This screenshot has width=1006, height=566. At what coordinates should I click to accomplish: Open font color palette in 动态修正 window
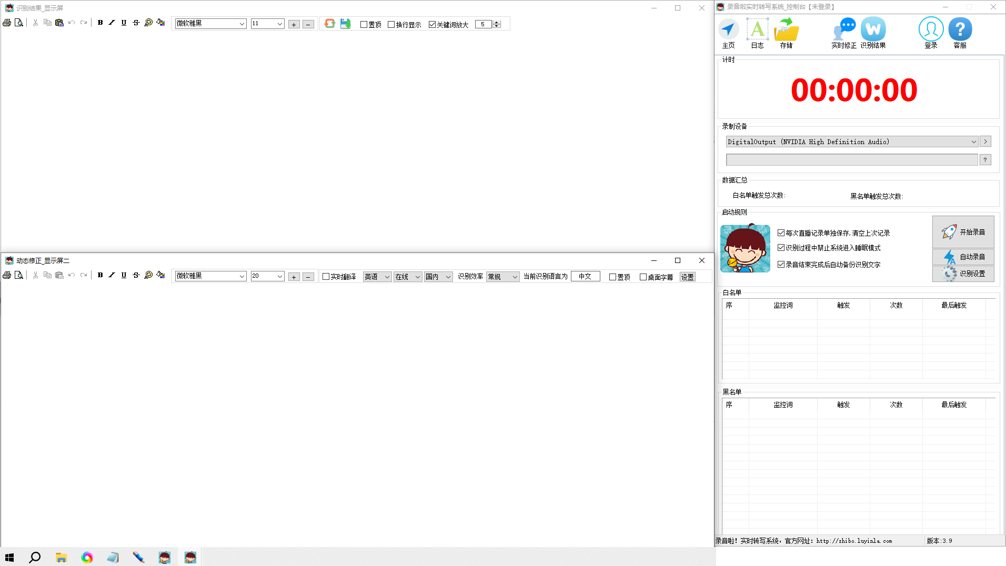coord(148,275)
